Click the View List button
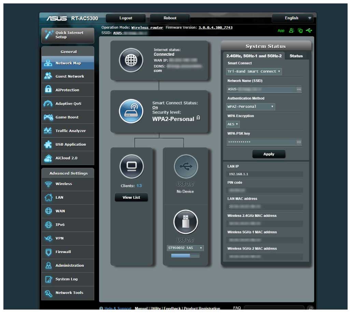 [x=131, y=197]
